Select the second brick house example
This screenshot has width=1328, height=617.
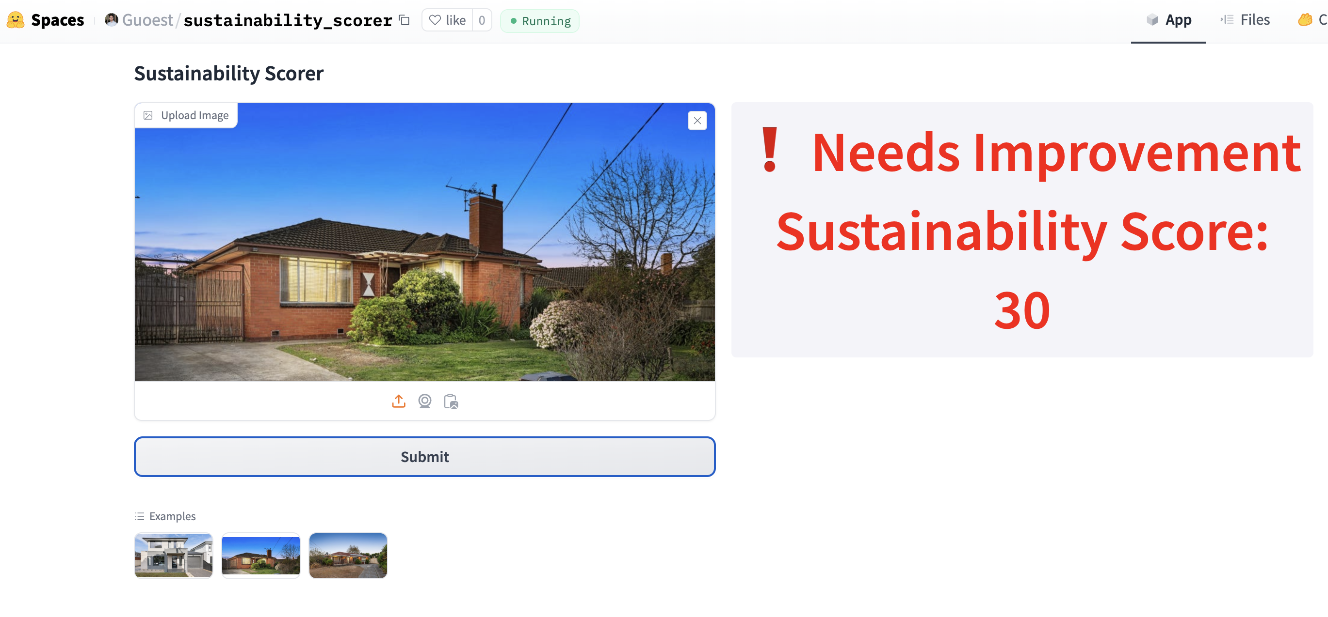[260, 555]
